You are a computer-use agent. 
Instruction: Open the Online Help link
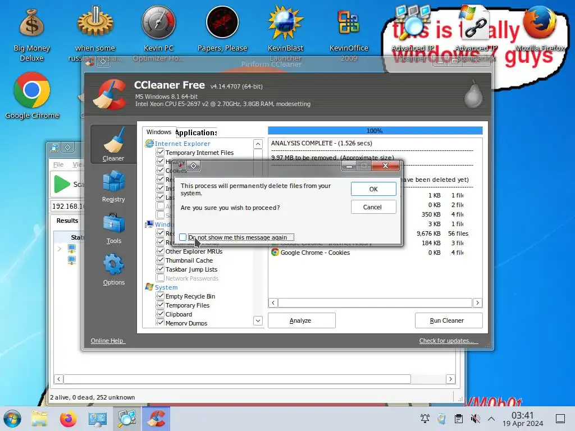coord(108,341)
